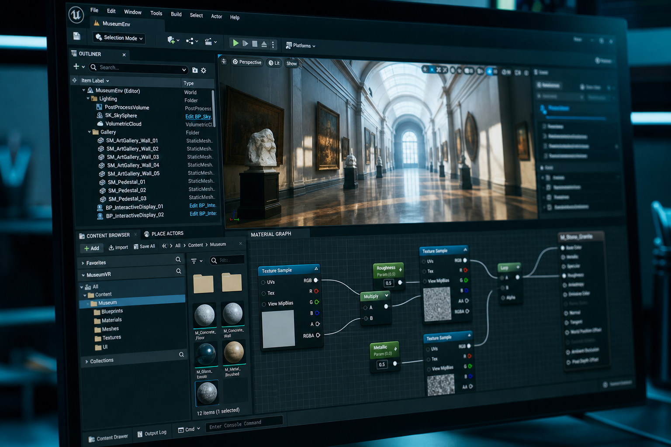This screenshot has height=447, width=671.
Task: Click the Edit BP_Sky link
Action: pyautogui.click(x=198, y=117)
